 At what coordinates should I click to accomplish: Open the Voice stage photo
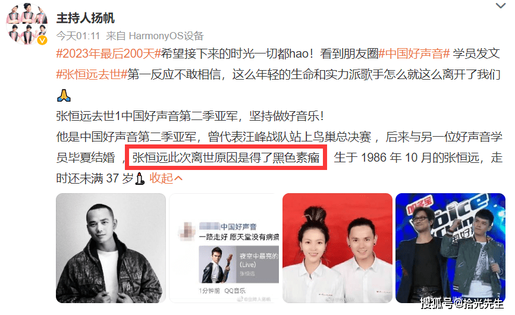pos(450,248)
